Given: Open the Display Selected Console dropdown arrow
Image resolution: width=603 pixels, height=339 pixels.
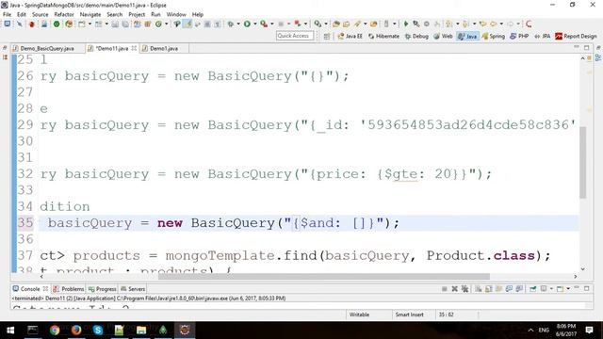Looking at the screenshot, I should (551, 289).
